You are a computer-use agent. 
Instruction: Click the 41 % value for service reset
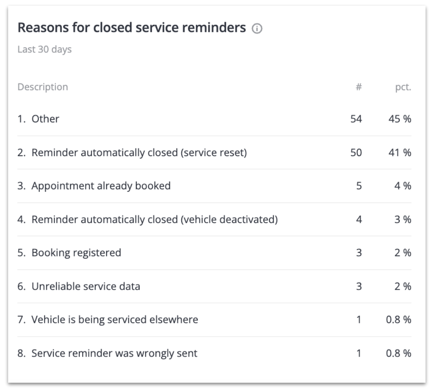coord(401,153)
